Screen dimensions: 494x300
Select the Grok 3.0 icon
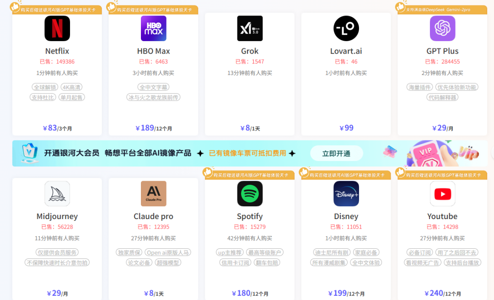pyautogui.click(x=250, y=28)
